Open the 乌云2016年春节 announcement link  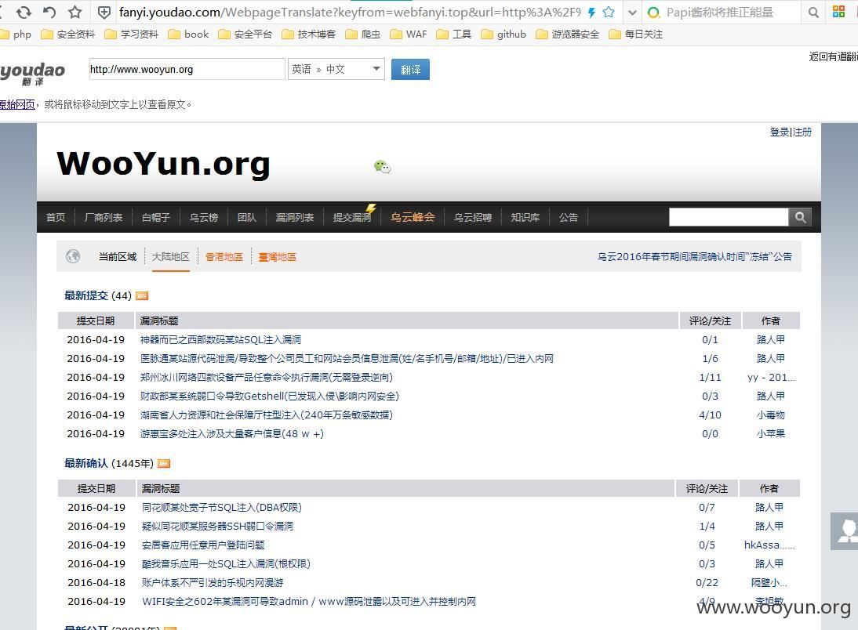pyautogui.click(x=694, y=256)
